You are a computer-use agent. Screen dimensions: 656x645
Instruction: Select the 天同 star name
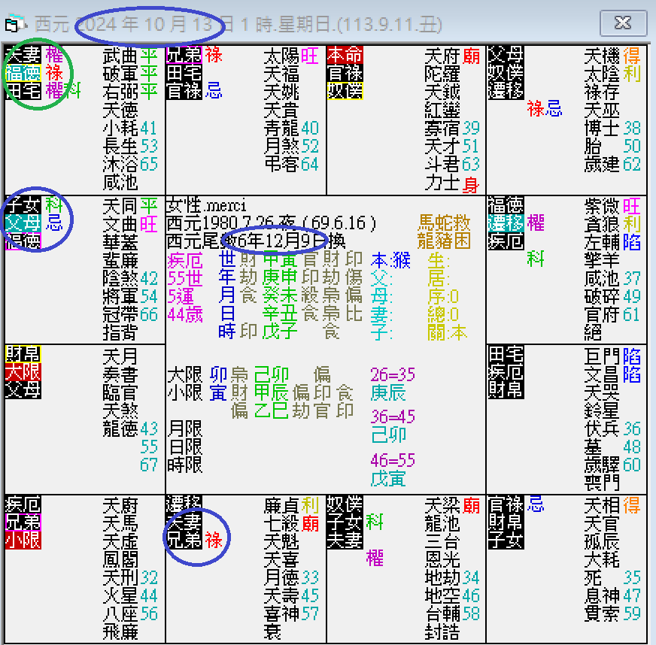pos(120,207)
